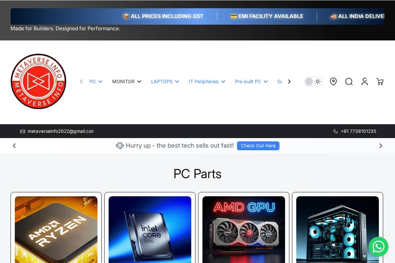This screenshot has width=395, height=263.
Task: Open the store location pin icon
Action: click(x=333, y=82)
